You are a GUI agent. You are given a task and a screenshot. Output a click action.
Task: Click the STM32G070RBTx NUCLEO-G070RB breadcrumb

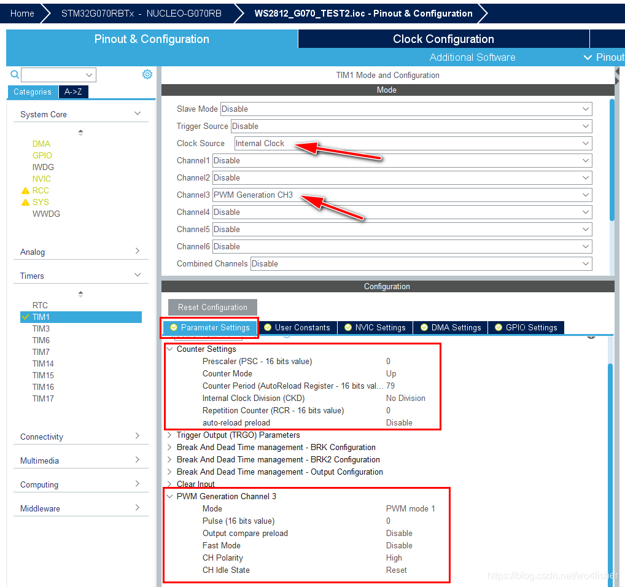point(141,14)
